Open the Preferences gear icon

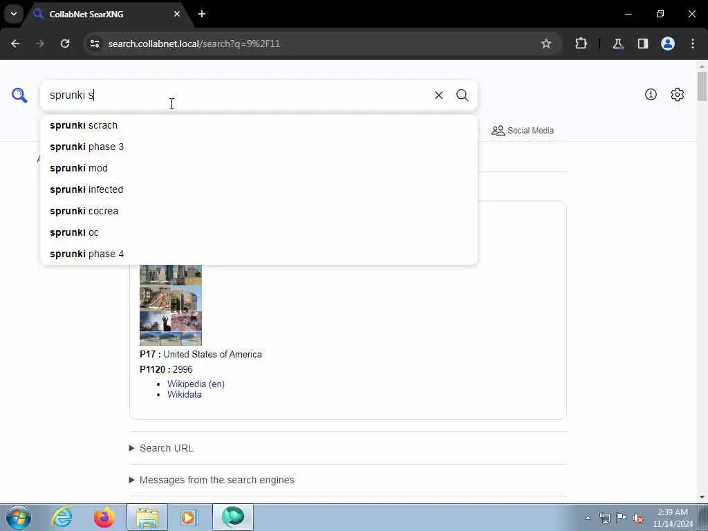pyautogui.click(x=678, y=94)
